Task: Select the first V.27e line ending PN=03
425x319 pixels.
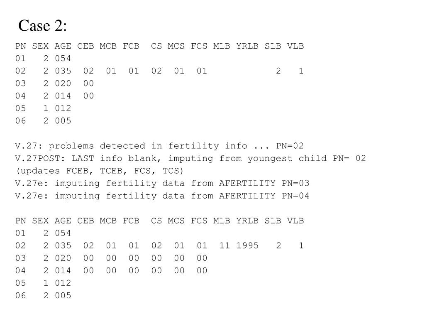Action: [x=162, y=183]
